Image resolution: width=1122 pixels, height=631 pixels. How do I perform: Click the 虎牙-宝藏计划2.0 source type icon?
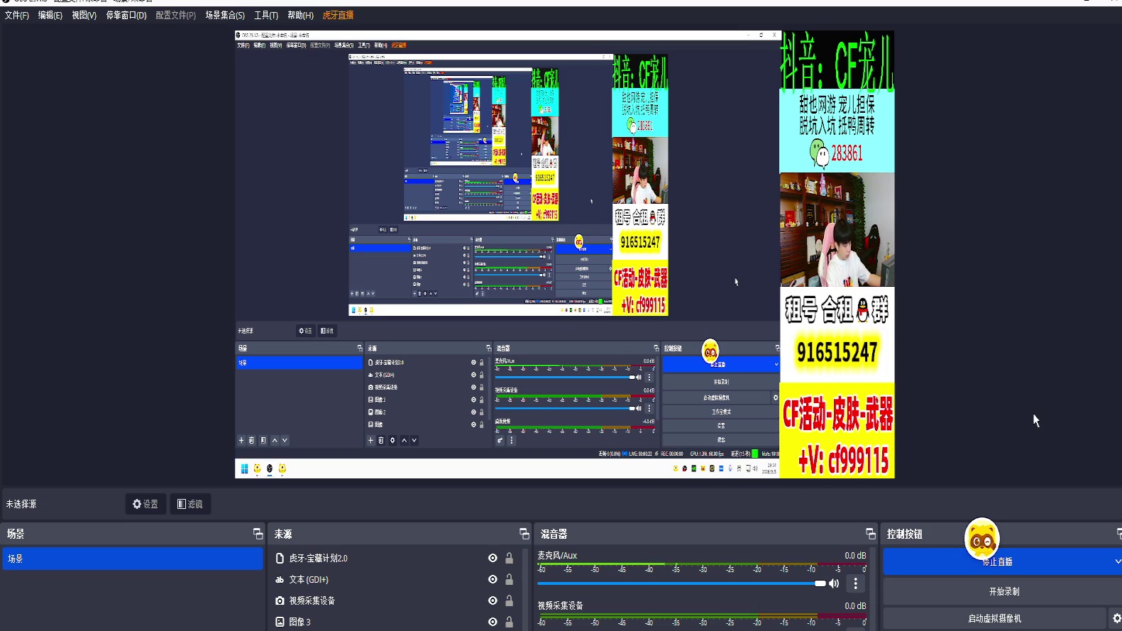280,559
